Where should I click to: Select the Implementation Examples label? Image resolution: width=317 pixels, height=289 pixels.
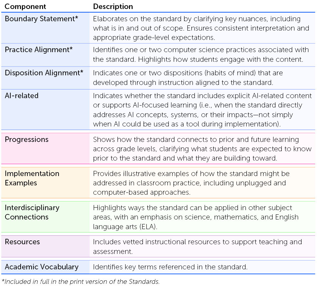tap(32, 178)
